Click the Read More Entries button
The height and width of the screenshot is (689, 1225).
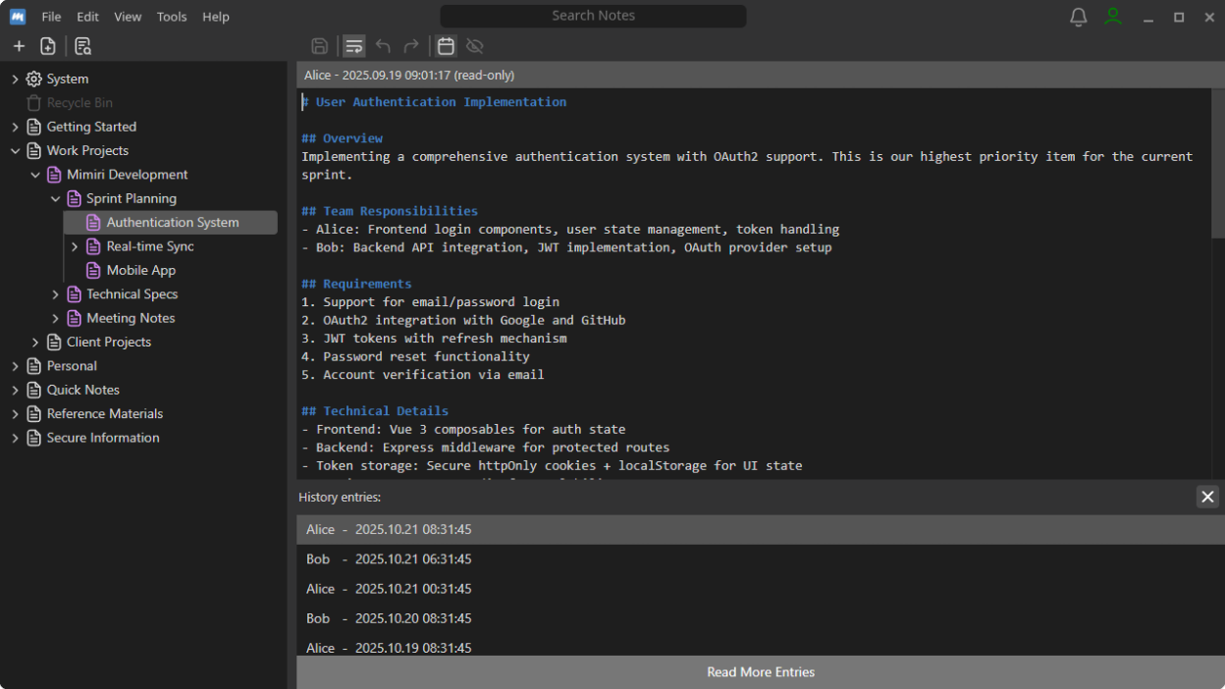pyautogui.click(x=761, y=672)
